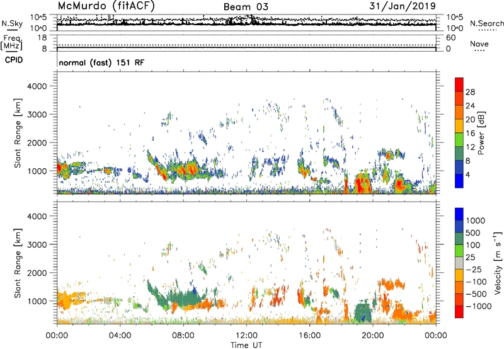Click the velocity colorbar unit label
The image size is (504, 349).
coord(498,263)
